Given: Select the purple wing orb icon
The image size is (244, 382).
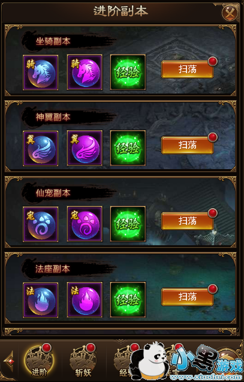Looking at the screenshot, I should pyautogui.click(x=85, y=148).
